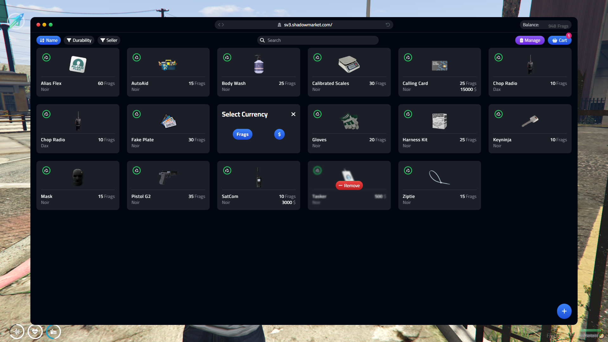This screenshot has width=608, height=342.
Task: Click the '35 Frags' Pistol G2 price
Action: click(197, 197)
